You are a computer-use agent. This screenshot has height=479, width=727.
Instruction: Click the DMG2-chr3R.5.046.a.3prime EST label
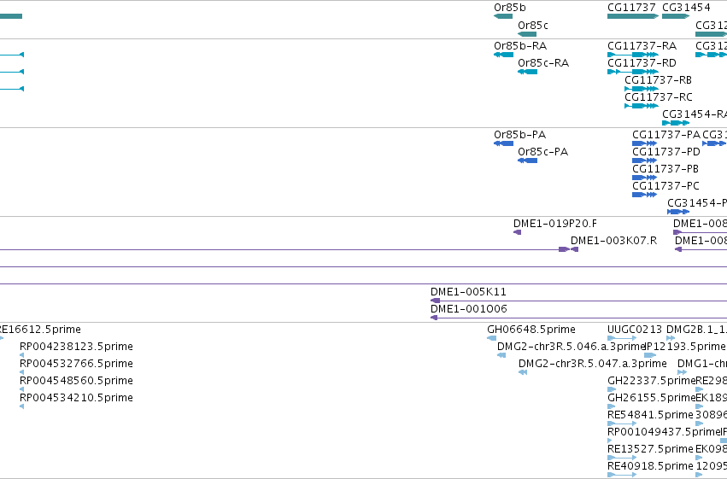[572, 347]
